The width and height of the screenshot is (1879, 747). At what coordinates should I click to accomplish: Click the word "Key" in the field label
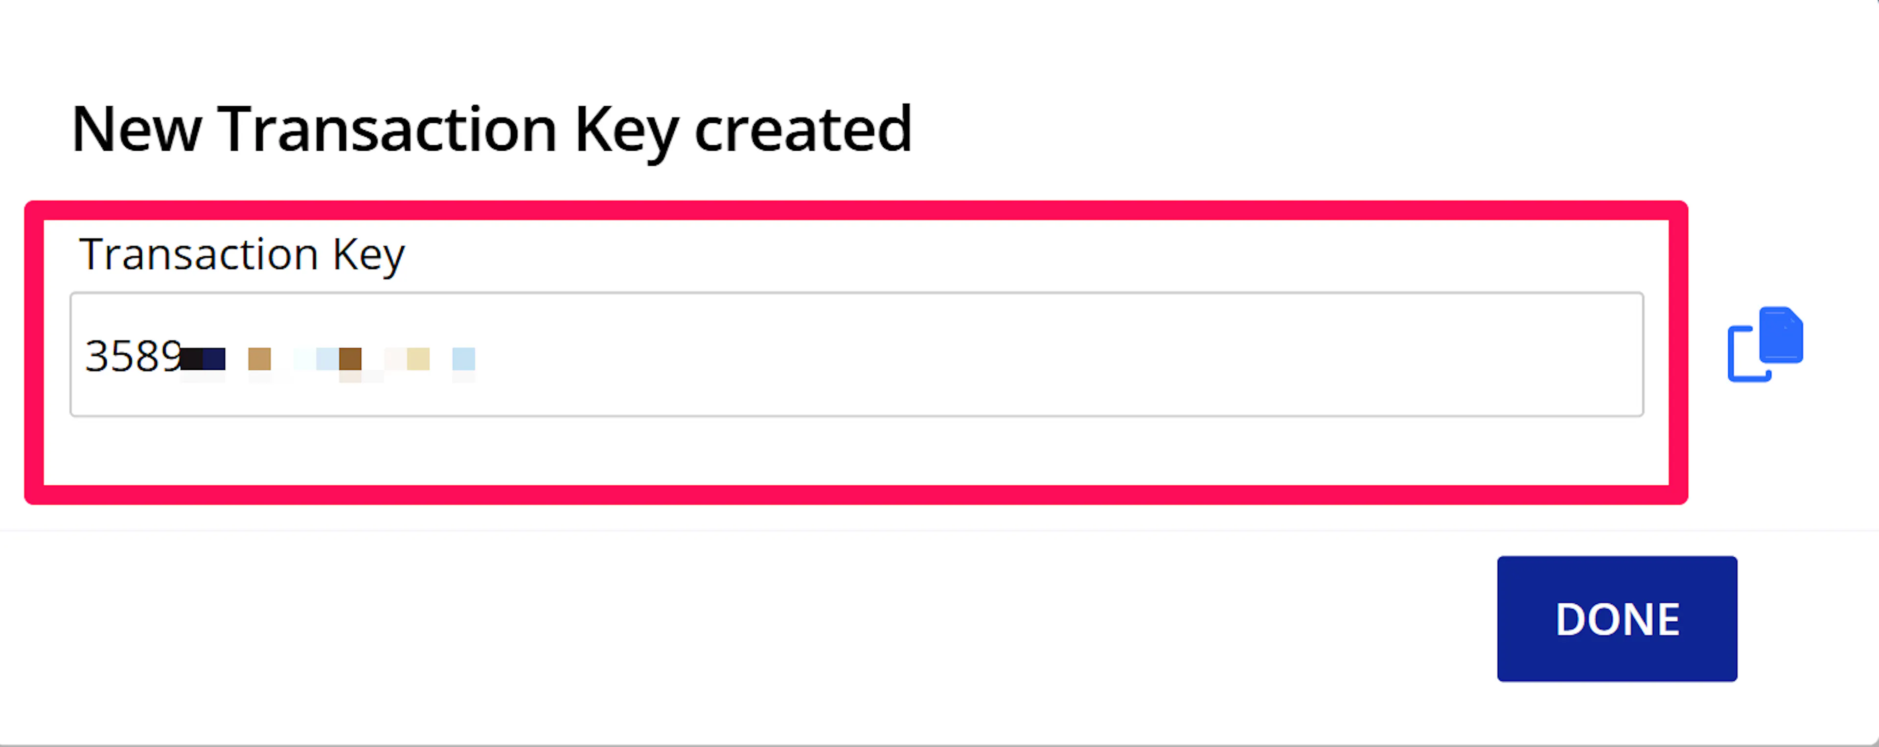pos(368,254)
